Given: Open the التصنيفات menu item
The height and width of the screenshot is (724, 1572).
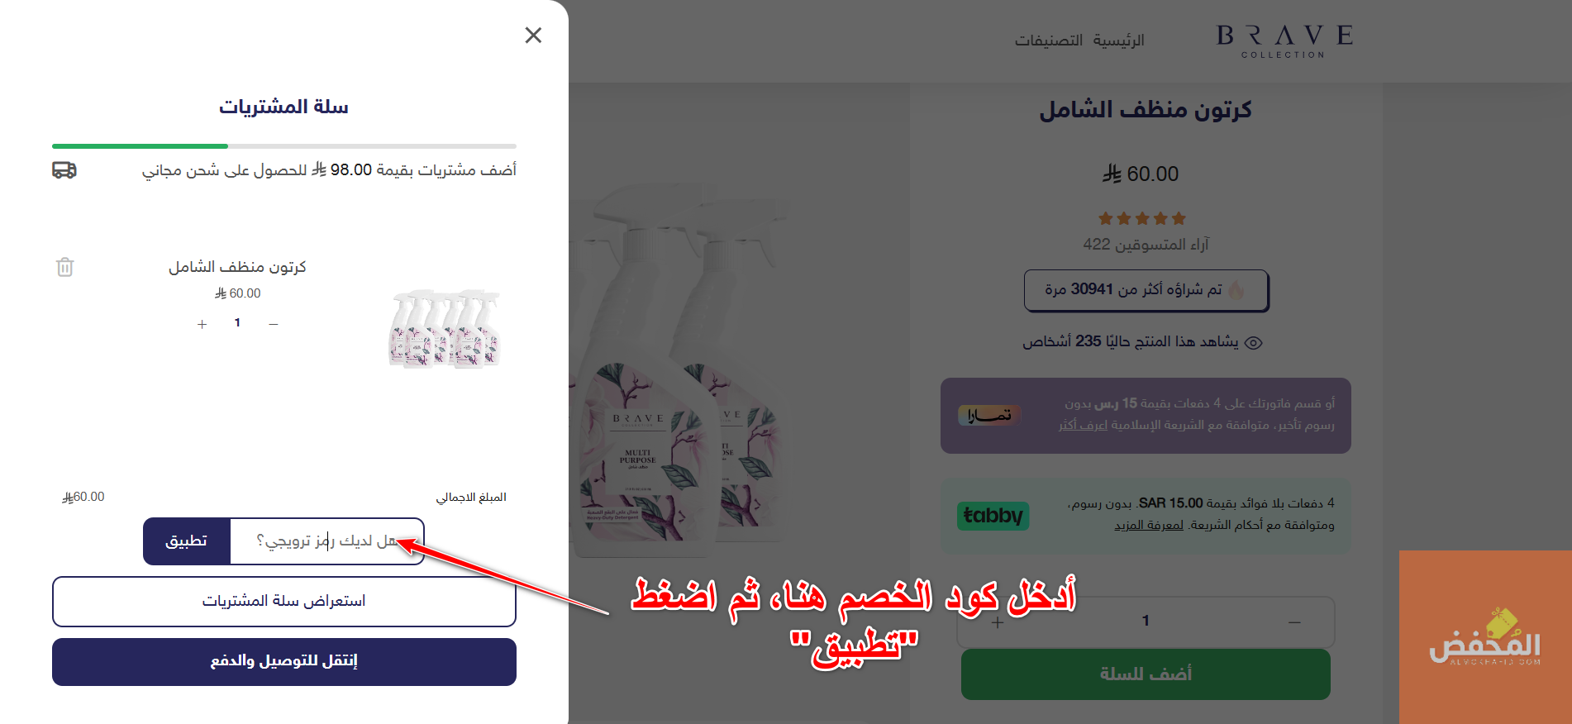Looking at the screenshot, I should click(1049, 40).
